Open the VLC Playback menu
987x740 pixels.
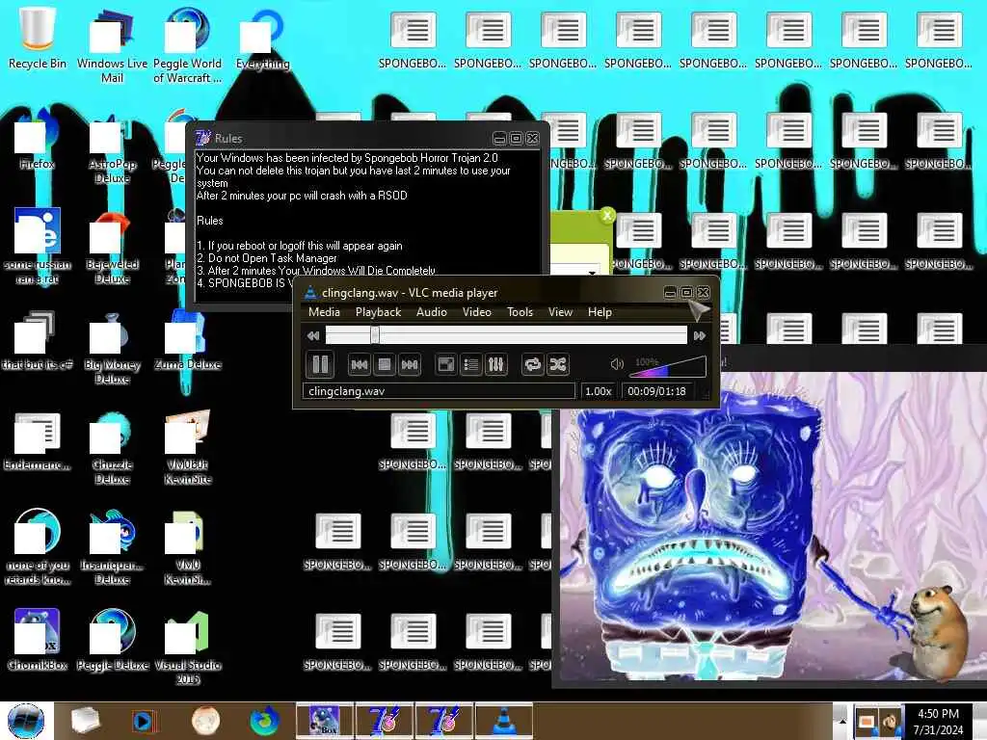(378, 312)
